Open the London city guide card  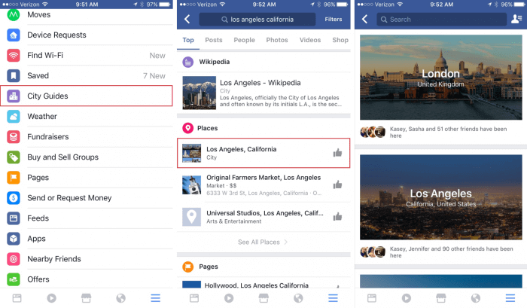click(x=441, y=78)
